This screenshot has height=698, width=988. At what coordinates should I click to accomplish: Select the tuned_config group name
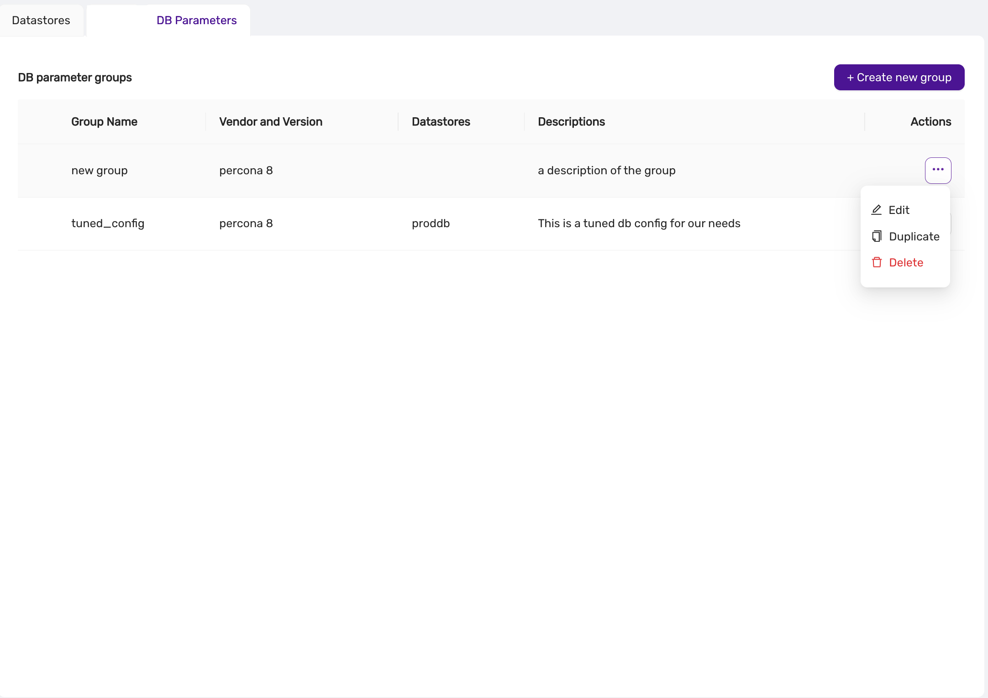[108, 224]
